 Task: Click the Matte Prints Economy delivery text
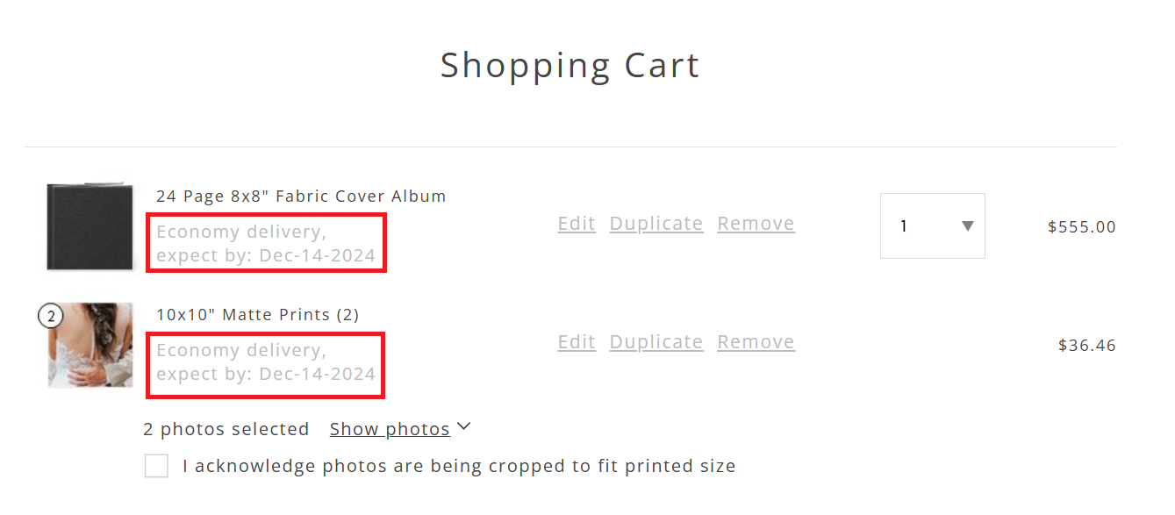click(x=266, y=362)
